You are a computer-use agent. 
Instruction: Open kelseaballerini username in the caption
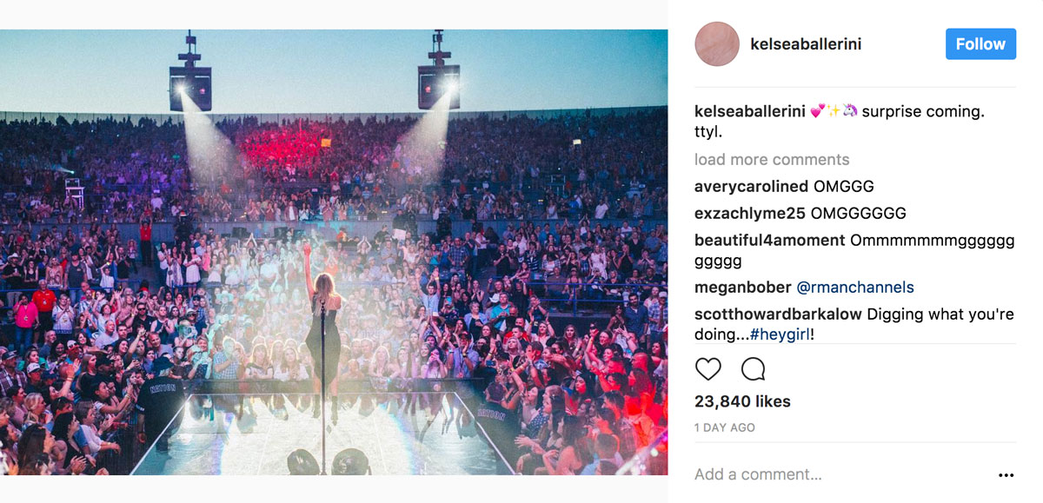[749, 112]
